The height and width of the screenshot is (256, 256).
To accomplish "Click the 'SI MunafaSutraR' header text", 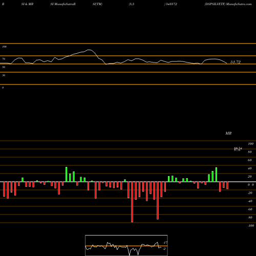I will pos(63,4).
